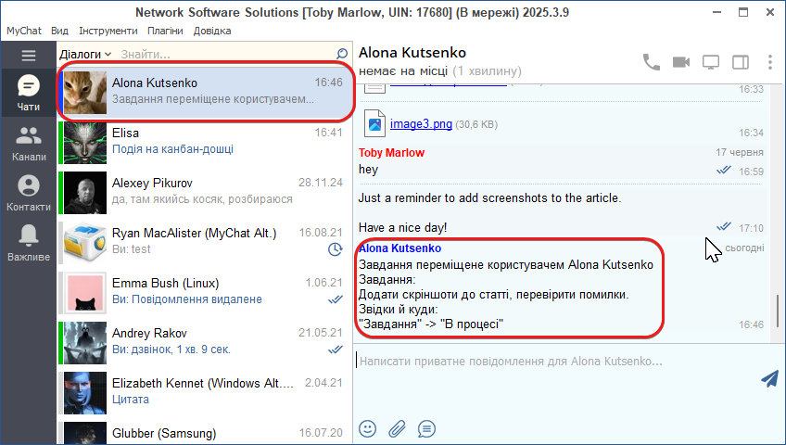Open the Канали section
Screen dimensions: 786x445
[x=29, y=144]
